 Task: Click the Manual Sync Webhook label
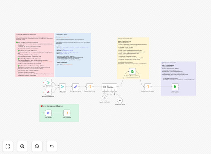tap(48, 97)
